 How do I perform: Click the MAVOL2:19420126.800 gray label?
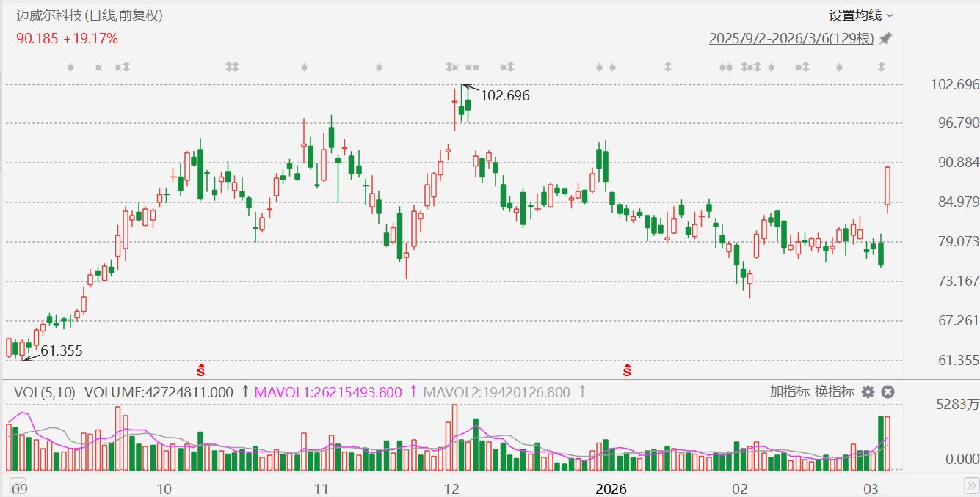tap(496, 392)
